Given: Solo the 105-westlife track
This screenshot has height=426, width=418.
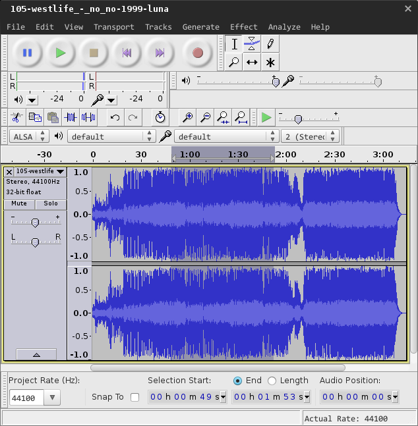Looking at the screenshot, I should (x=51, y=203).
